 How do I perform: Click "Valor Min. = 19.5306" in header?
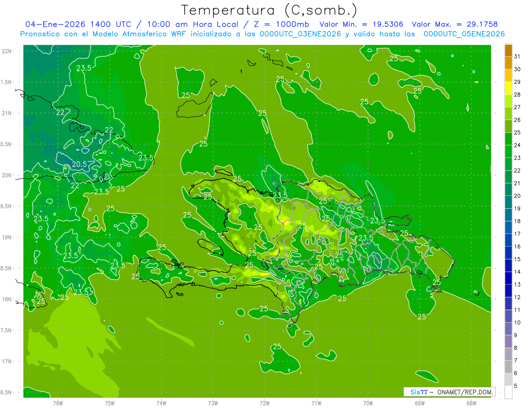361,24
